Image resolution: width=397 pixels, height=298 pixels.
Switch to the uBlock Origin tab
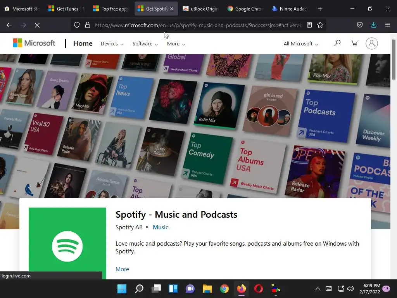[x=200, y=9]
